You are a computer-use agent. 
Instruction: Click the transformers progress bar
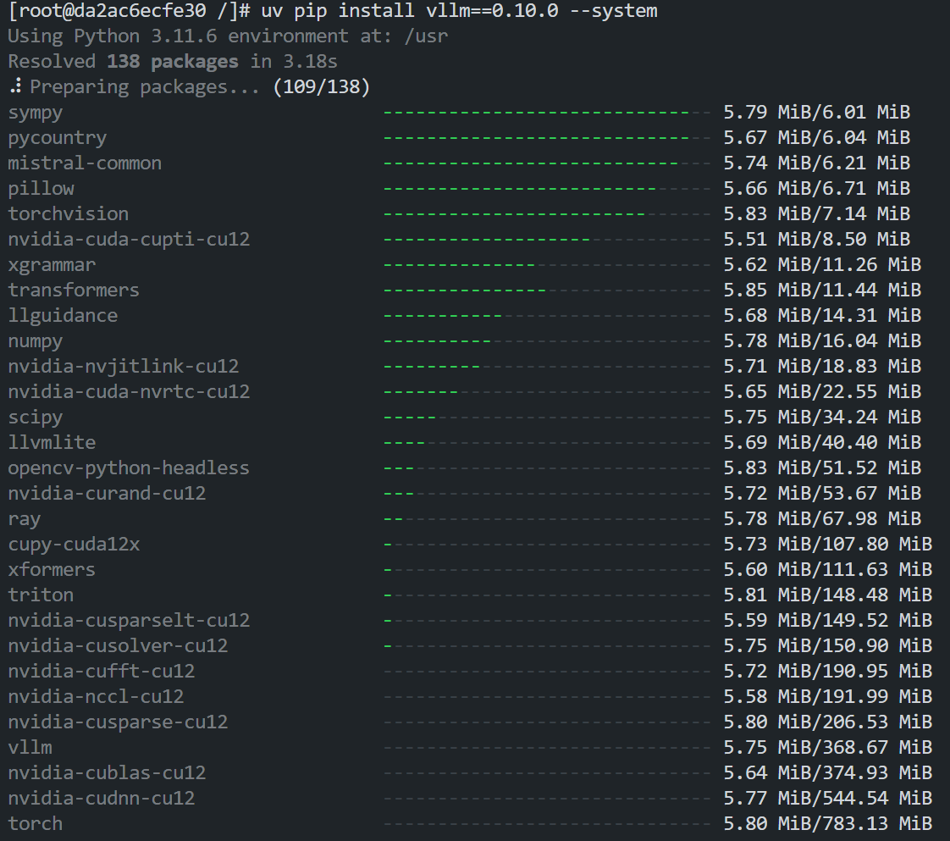[x=547, y=290]
